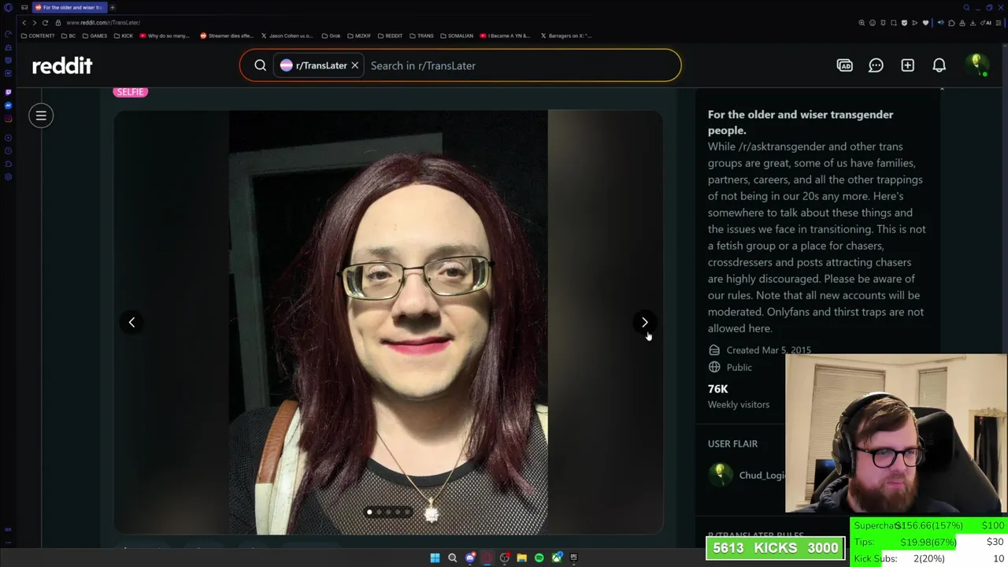Click the '76K' weekly visitors count
The width and height of the screenshot is (1008, 567).
(x=717, y=389)
